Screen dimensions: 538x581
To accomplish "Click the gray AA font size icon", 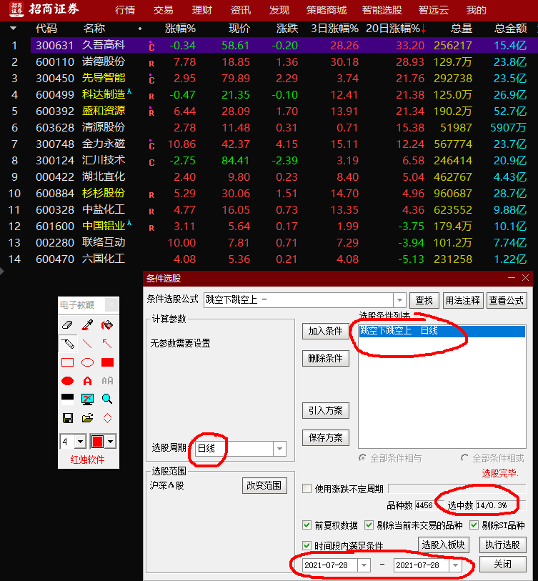I will [x=107, y=380].
